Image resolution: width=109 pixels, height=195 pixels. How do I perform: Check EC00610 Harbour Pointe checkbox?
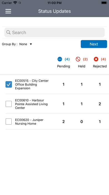9,104
